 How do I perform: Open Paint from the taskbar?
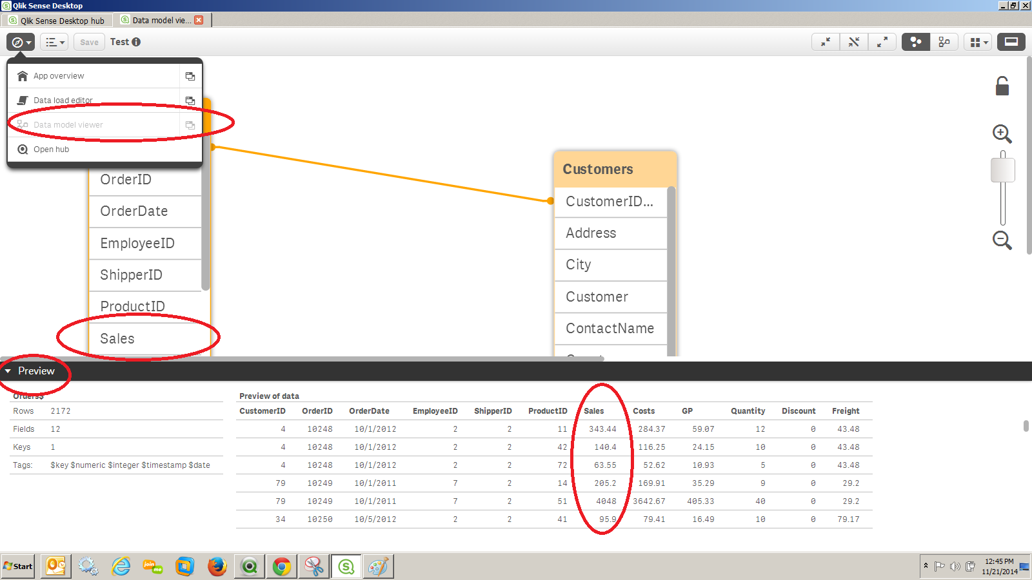(x=379, y=566)
